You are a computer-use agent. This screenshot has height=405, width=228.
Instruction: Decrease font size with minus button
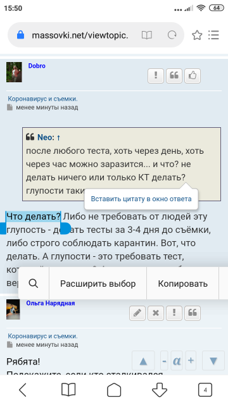click(164, 361)
